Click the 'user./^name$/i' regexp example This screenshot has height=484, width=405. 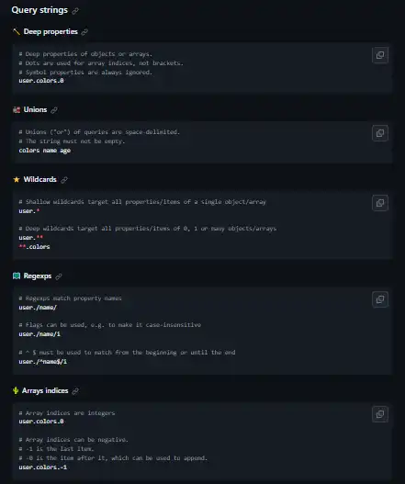[x=42, y=362]
